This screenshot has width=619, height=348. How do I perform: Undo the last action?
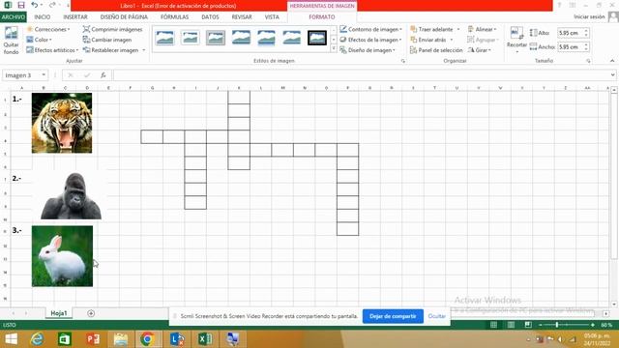(35, 5)
